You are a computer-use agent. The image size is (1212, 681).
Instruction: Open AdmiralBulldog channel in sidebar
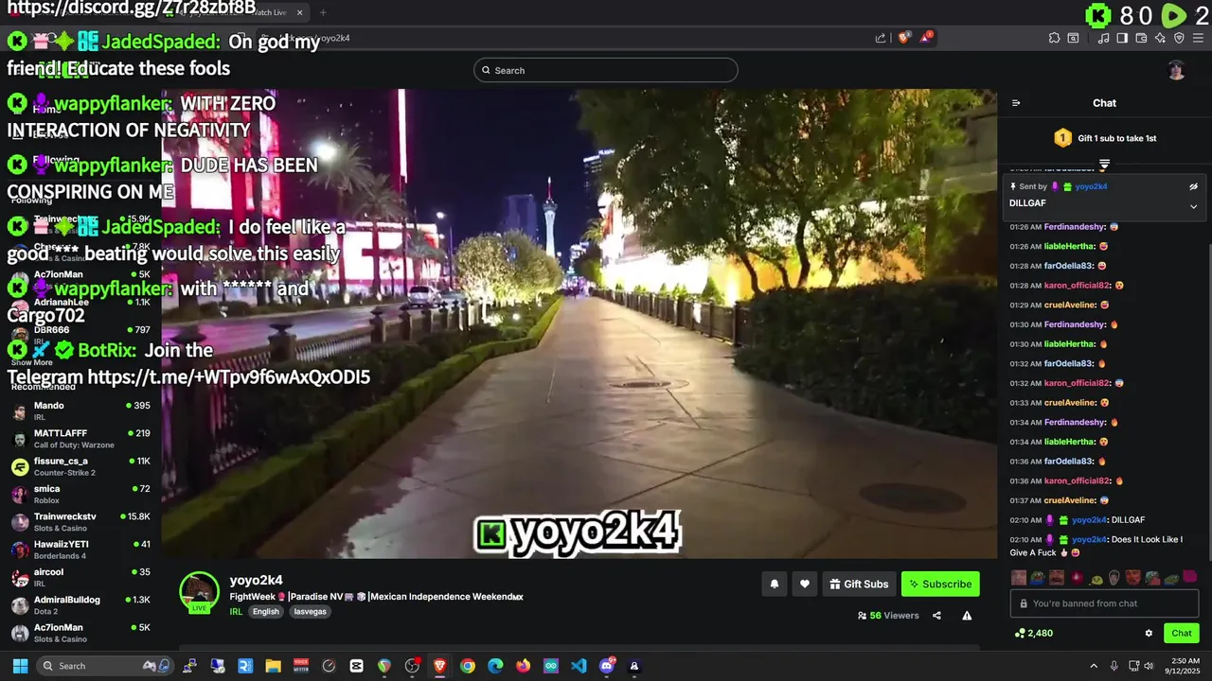[x=80, y=605]
